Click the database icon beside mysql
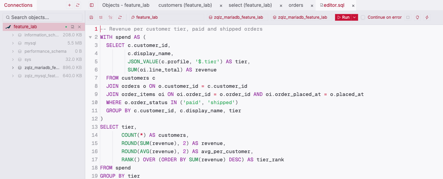The width and height of the screenshot is (443, 179). pyautogui.click(x=19, y=43)
